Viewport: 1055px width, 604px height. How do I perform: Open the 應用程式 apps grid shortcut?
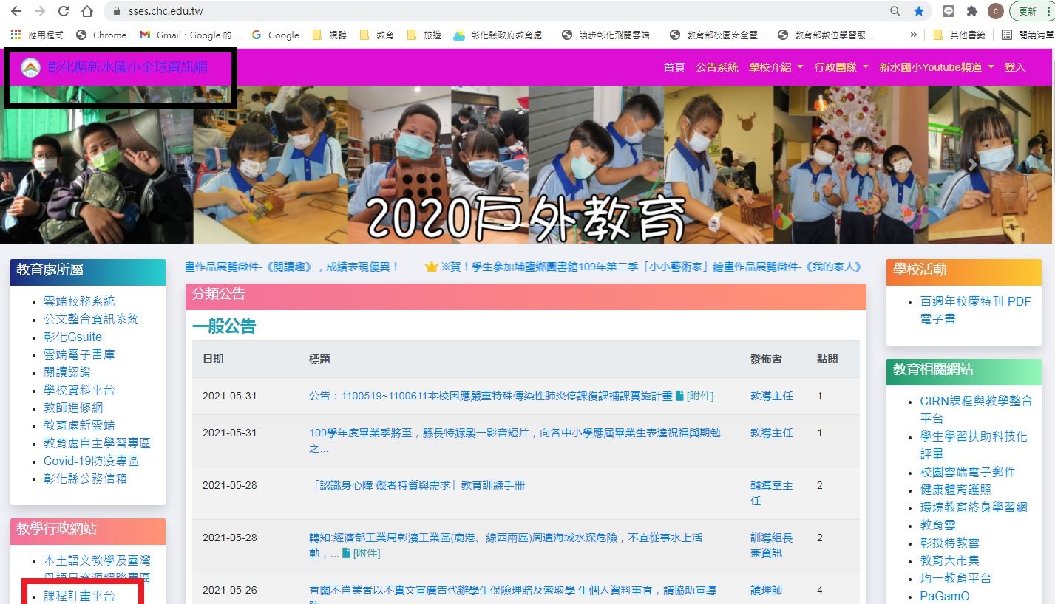37,35
